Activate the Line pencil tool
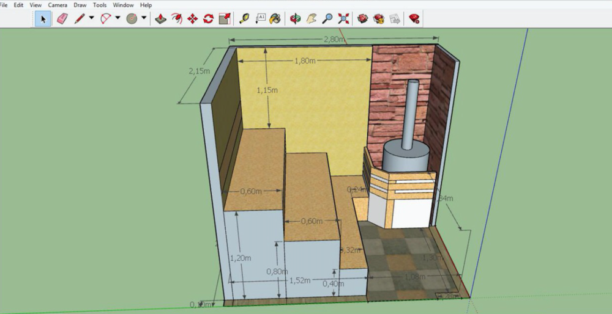Screen dimensions: 612x314 (80, 18)
